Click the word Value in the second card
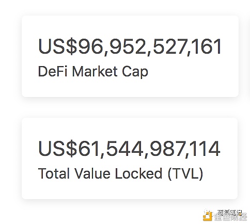 92,173
